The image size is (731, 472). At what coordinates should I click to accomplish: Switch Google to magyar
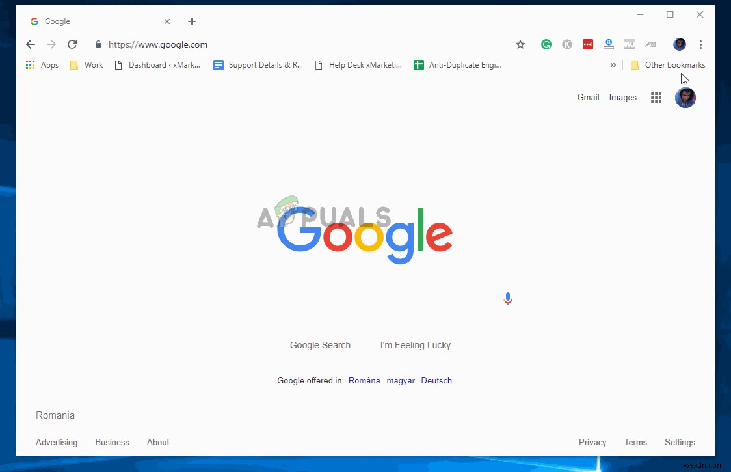point(401,380)
